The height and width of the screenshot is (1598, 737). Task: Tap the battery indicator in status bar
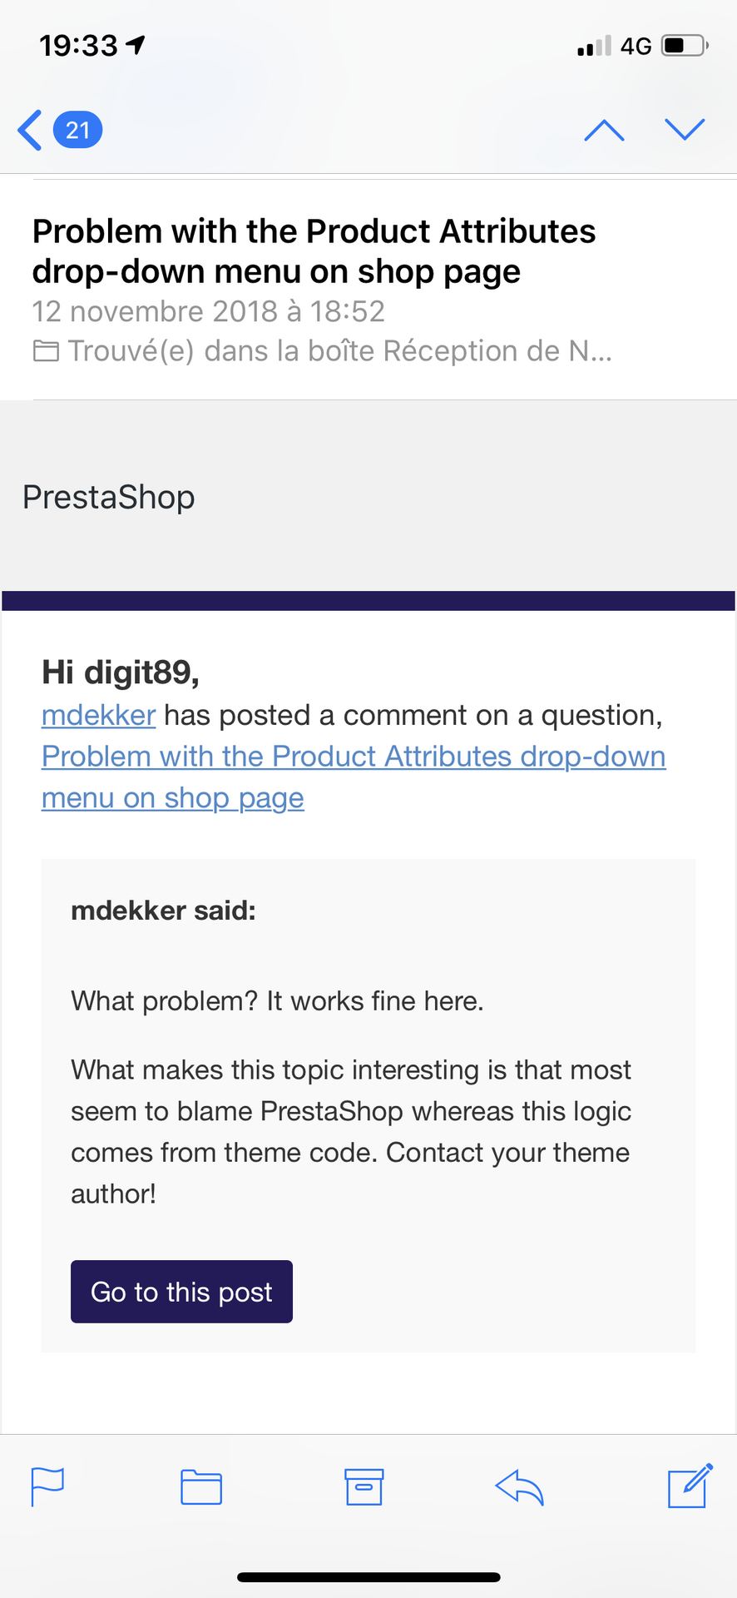click(x=684, y=45)
